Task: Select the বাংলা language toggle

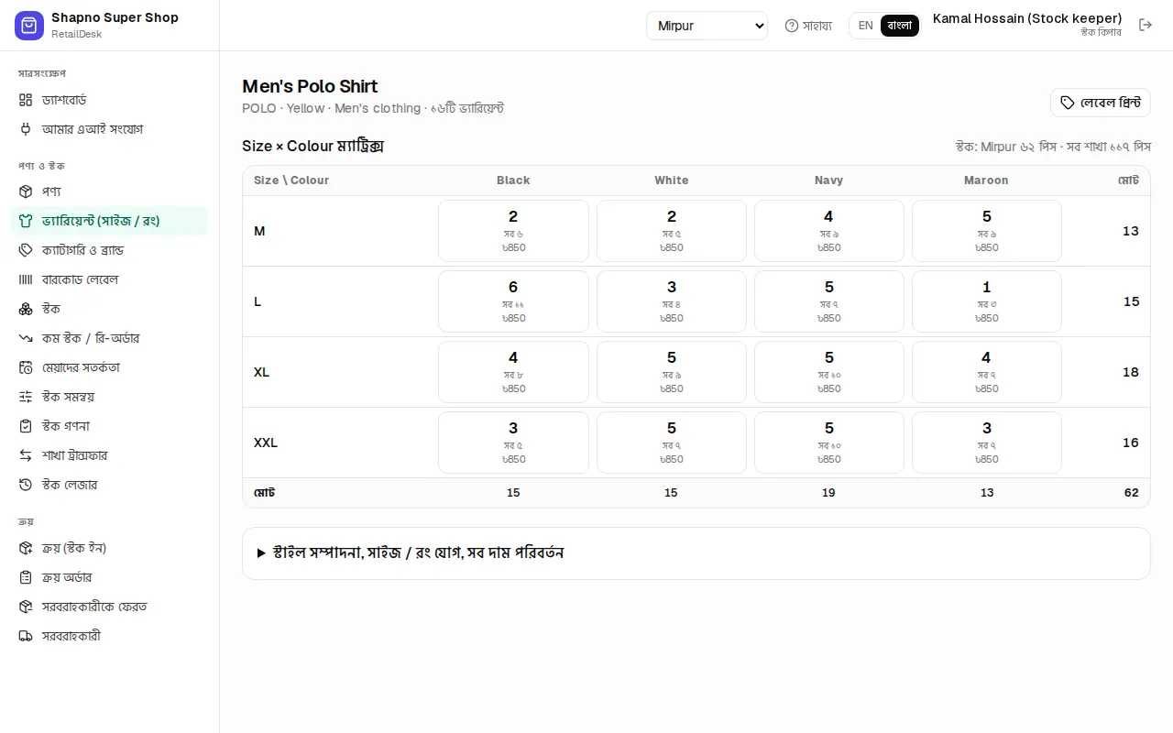Action: click(x=900, y=26)
